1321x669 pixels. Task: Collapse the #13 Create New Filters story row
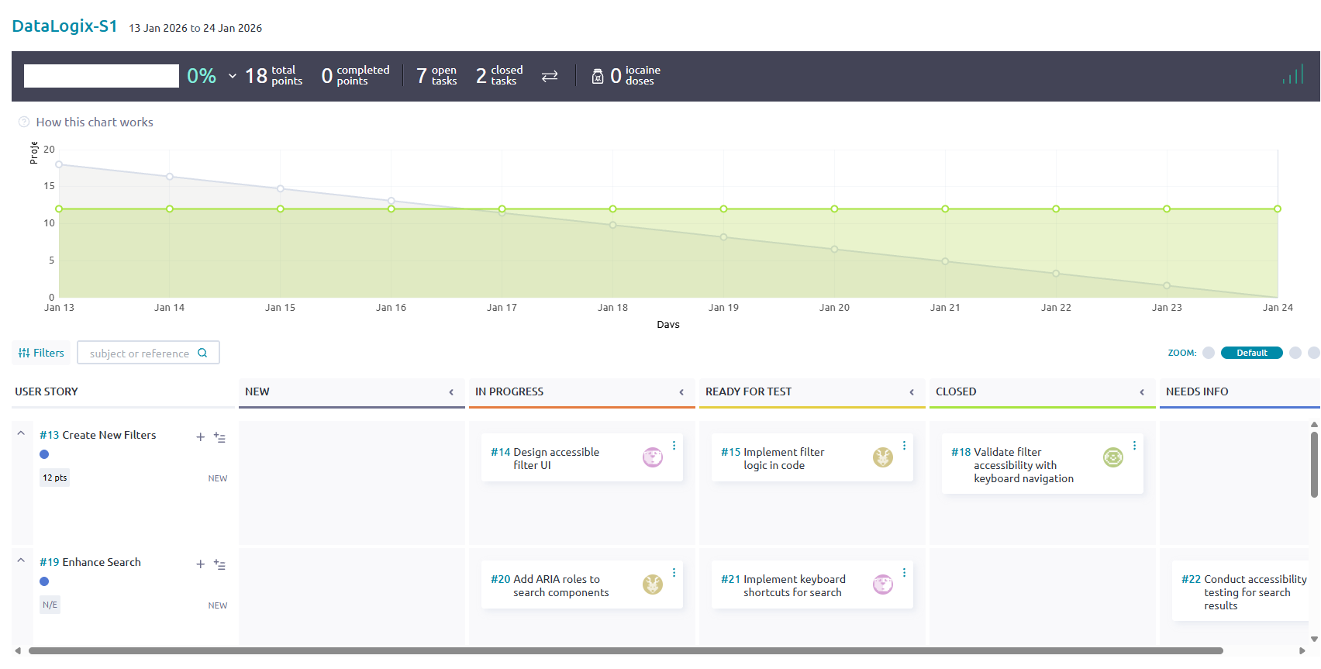point(22,434)
